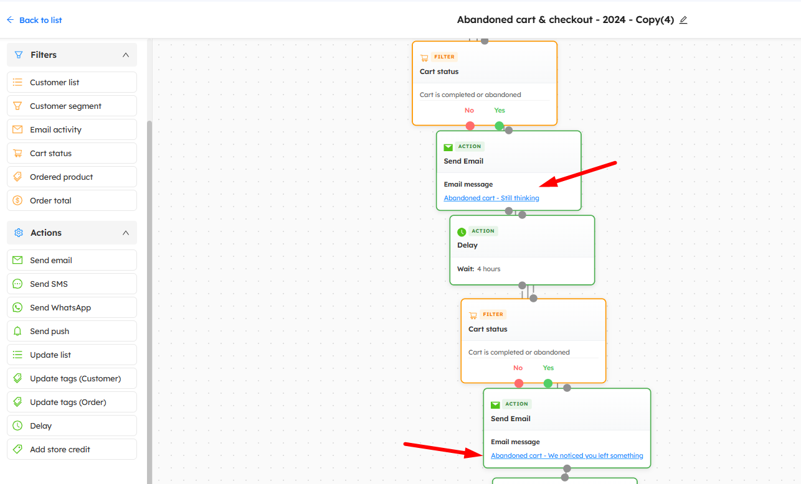This screenshot has height=484, width=801.
Task: Collapse the Filters section chevron
Action: pos(126,55)
